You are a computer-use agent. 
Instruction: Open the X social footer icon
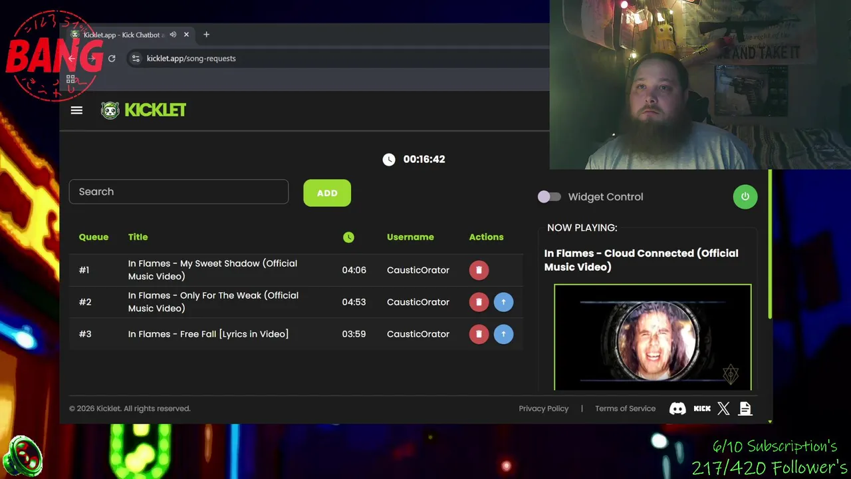[723, 408]
